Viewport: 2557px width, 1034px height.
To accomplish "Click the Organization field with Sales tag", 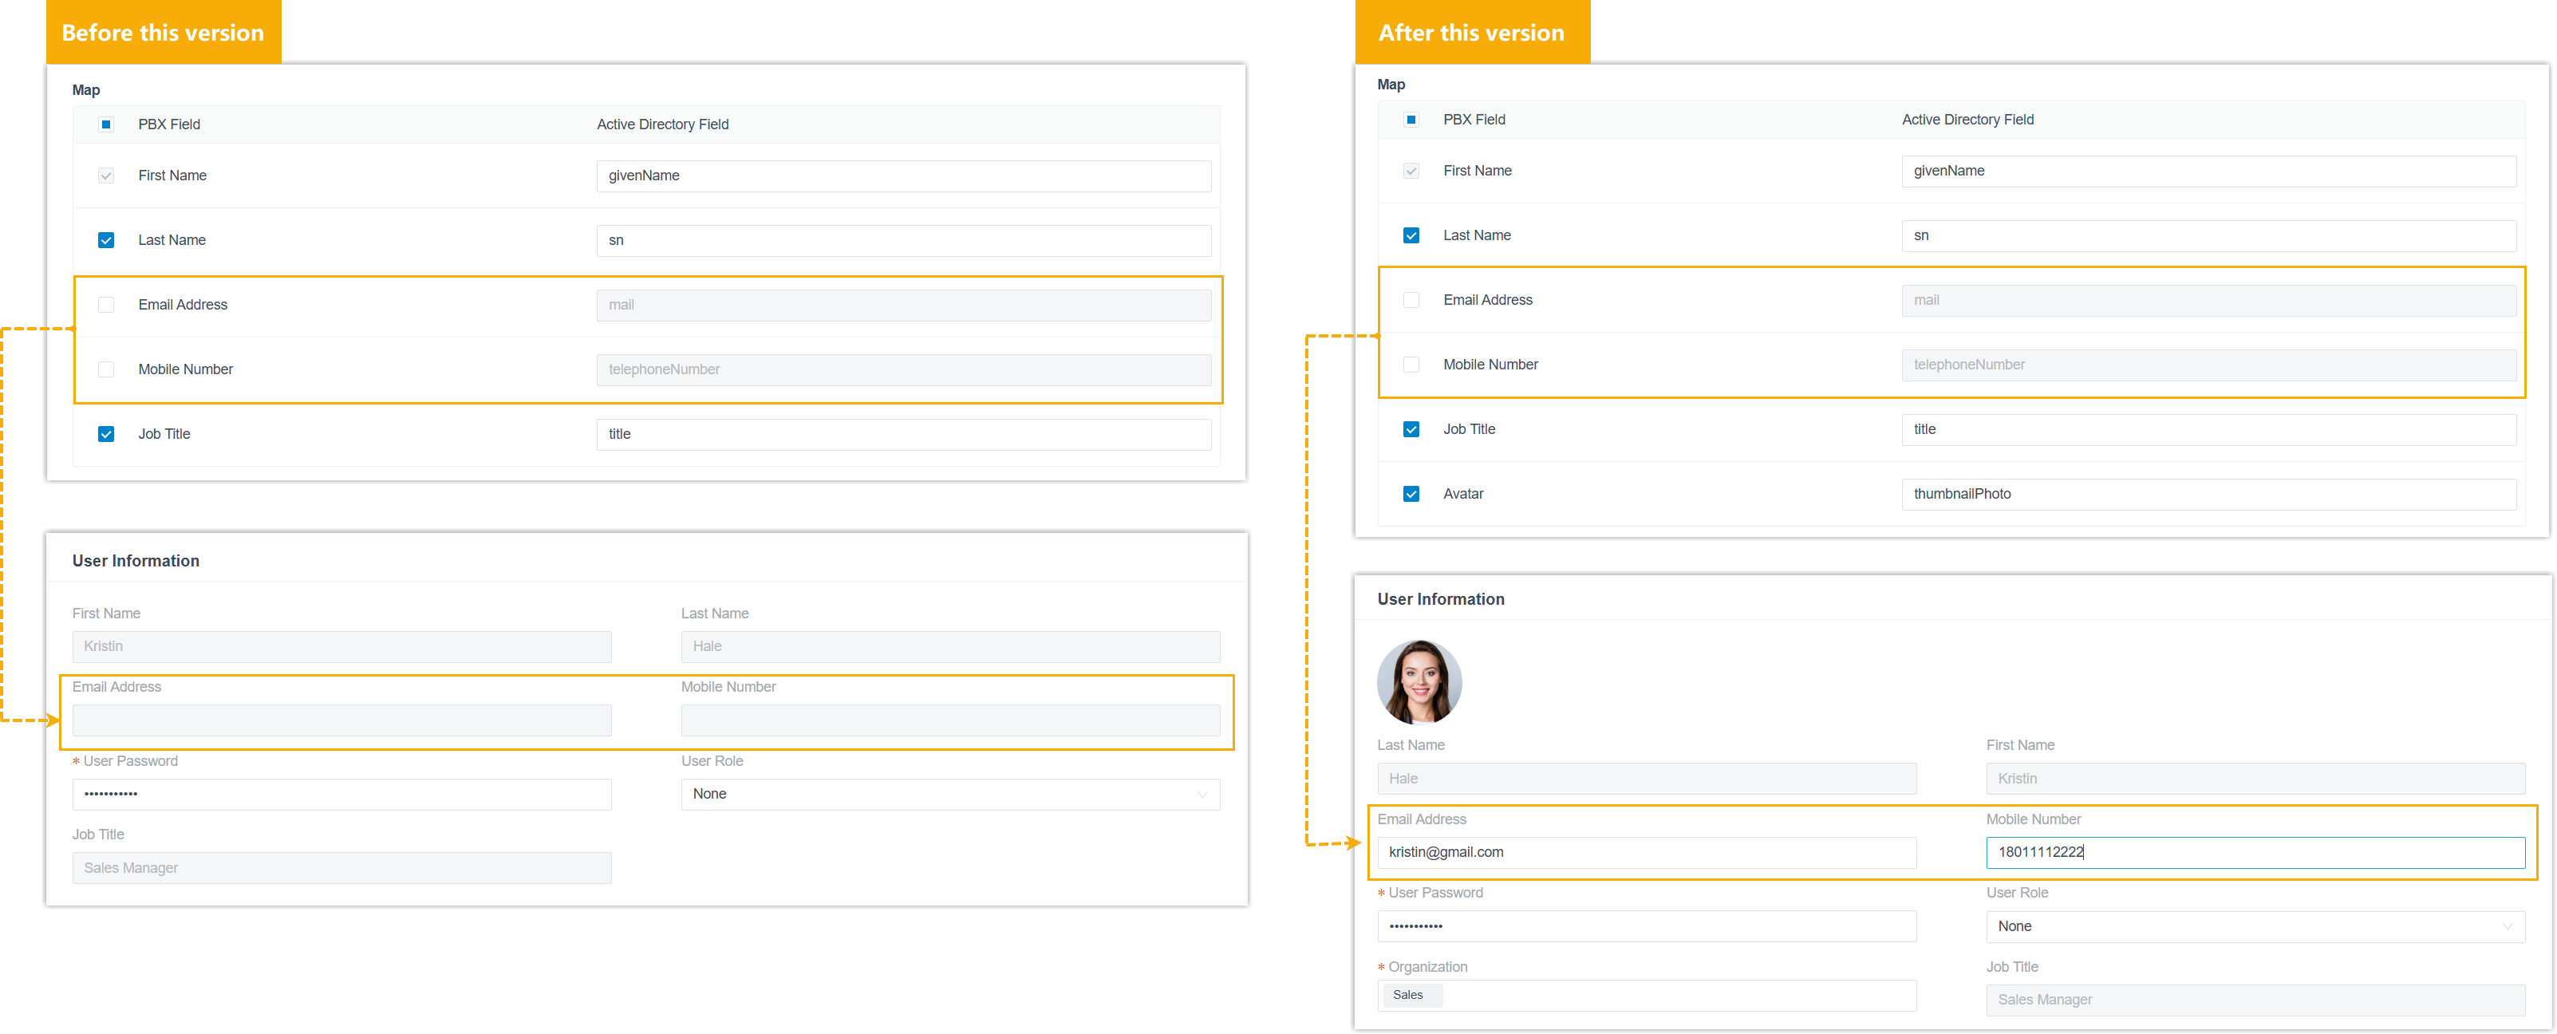I will coord(1646,995).
